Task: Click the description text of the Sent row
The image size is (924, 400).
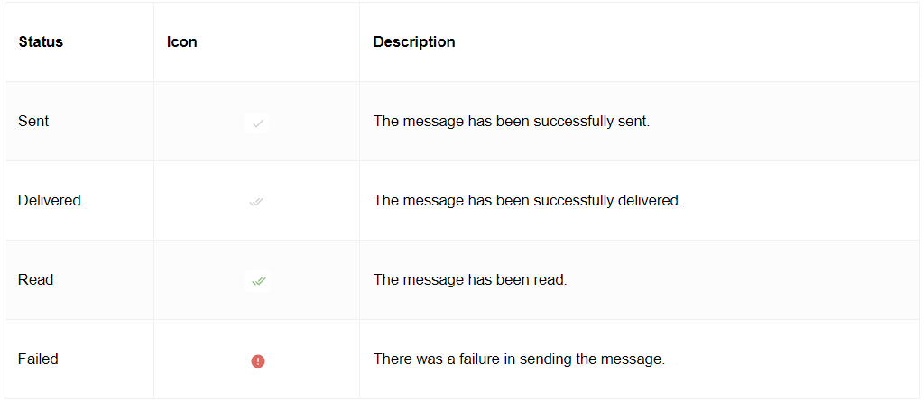Action: click(512, 122)
